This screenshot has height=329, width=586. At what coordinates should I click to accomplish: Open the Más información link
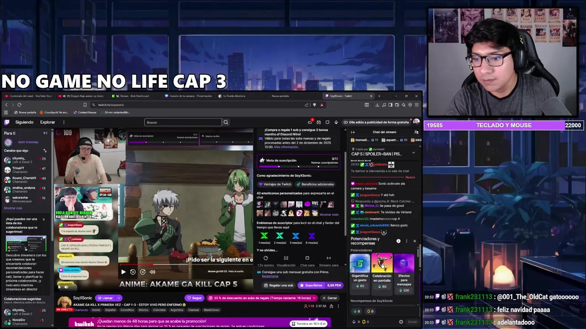[287, 147]
